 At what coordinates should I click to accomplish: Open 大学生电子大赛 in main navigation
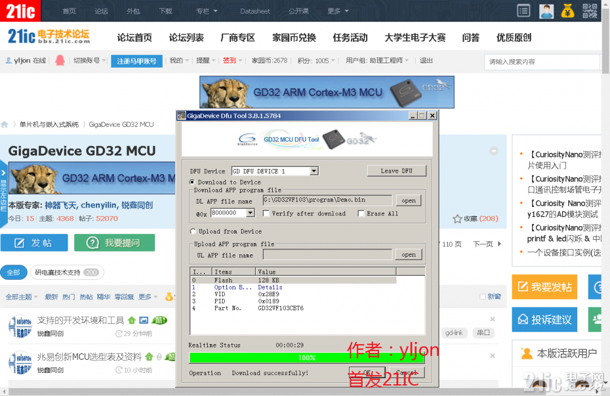(x=415, y=37)
